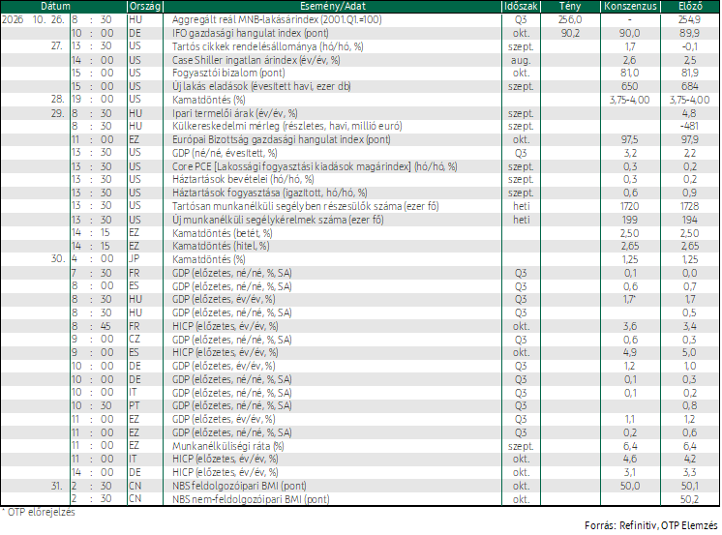Image resolution: width=722 pixels, height=535 pixels.
Task: Select Kamatdöntés (hitel, %) entry
Action: point(221,247)
